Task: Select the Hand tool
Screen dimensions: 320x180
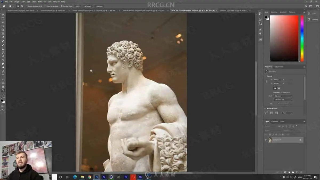Action: click(x=3, y=87)
